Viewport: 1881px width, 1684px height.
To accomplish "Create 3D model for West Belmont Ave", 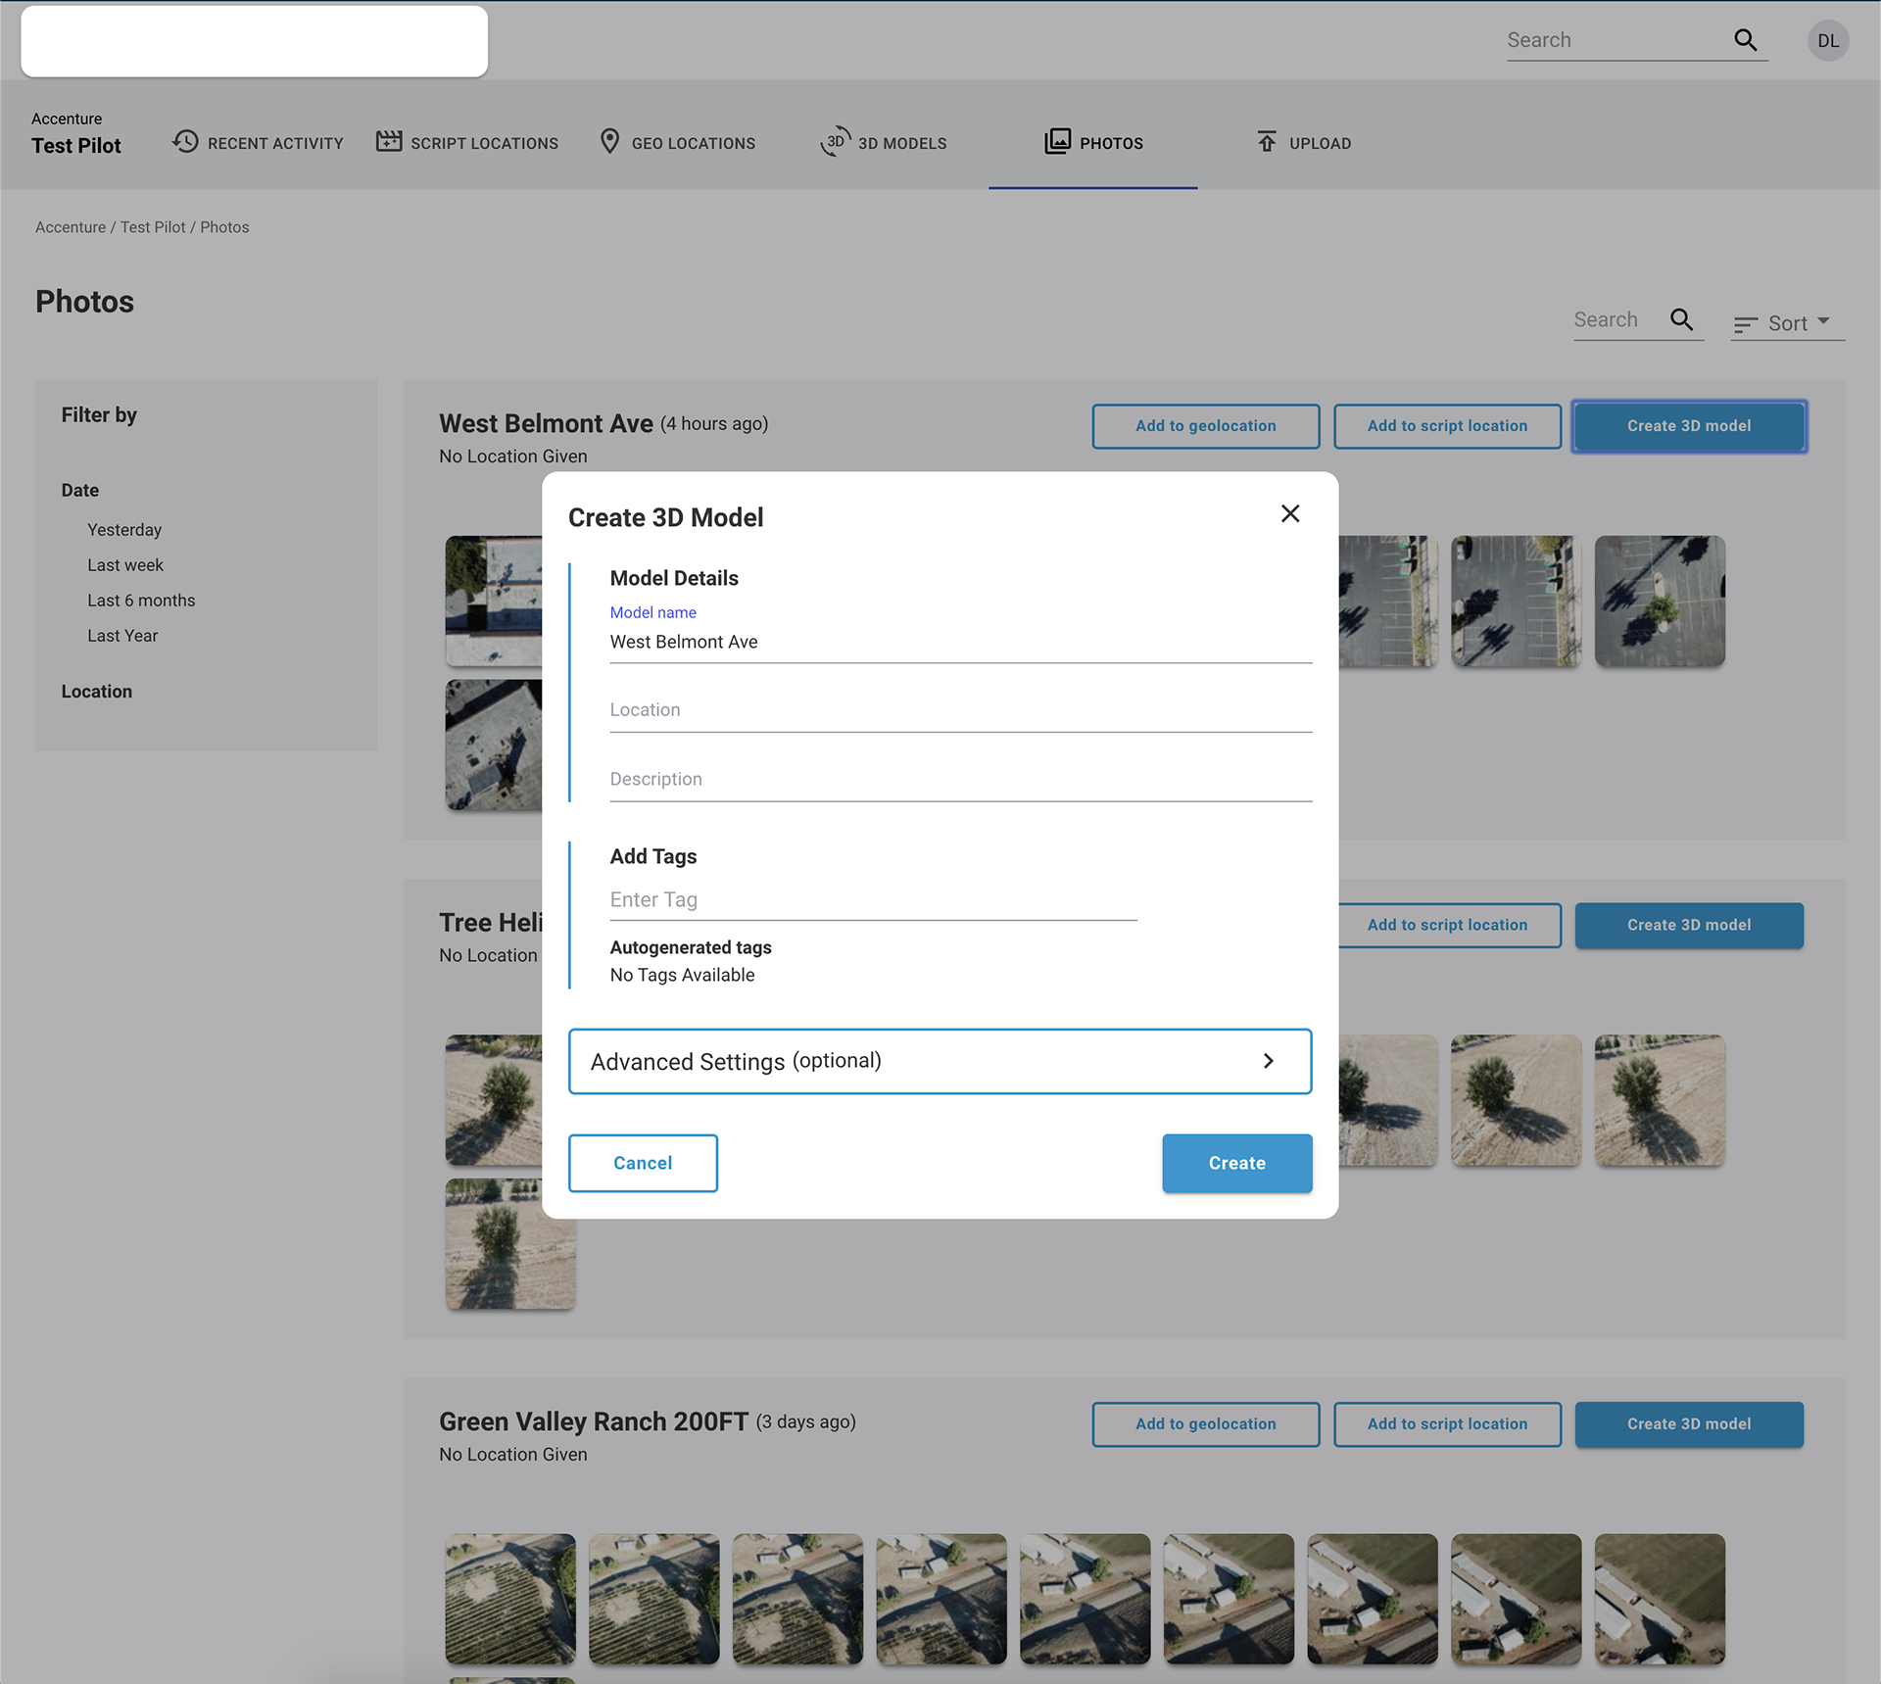I will tap(1689, 426).
